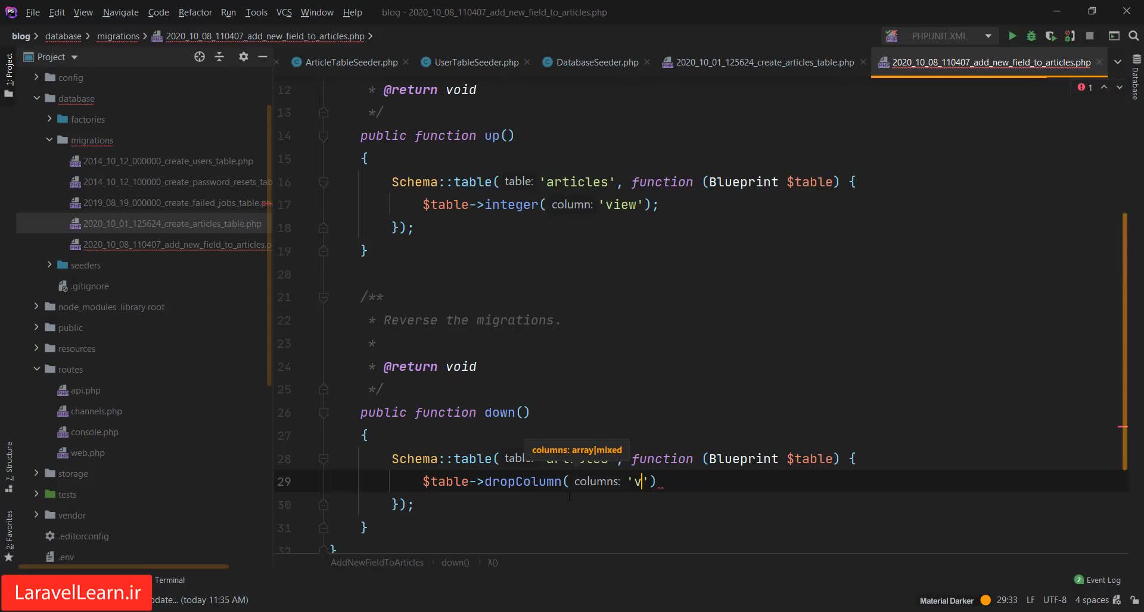
Task: Open web.php in routes folder
Action: tap(88, 453)
